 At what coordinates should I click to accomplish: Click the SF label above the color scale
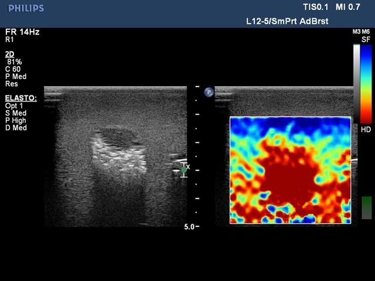(x=366, y=39)
